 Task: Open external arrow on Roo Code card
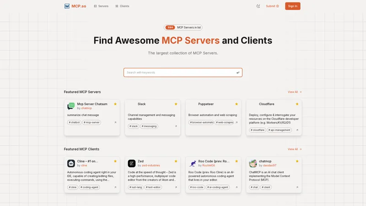coord(237,187)
